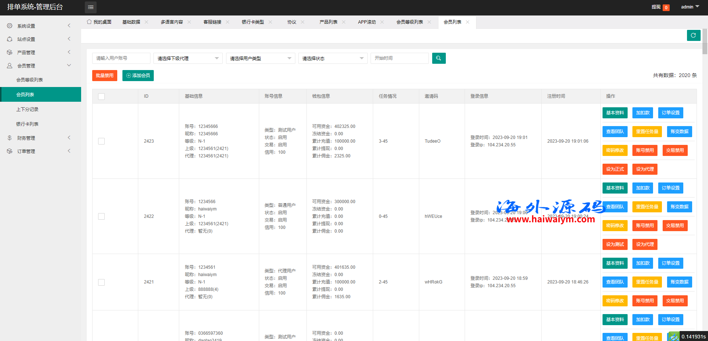The image size is (708, 341).
Task: Click the red 批量禁用 button
Action: click(x=105, y=76)
